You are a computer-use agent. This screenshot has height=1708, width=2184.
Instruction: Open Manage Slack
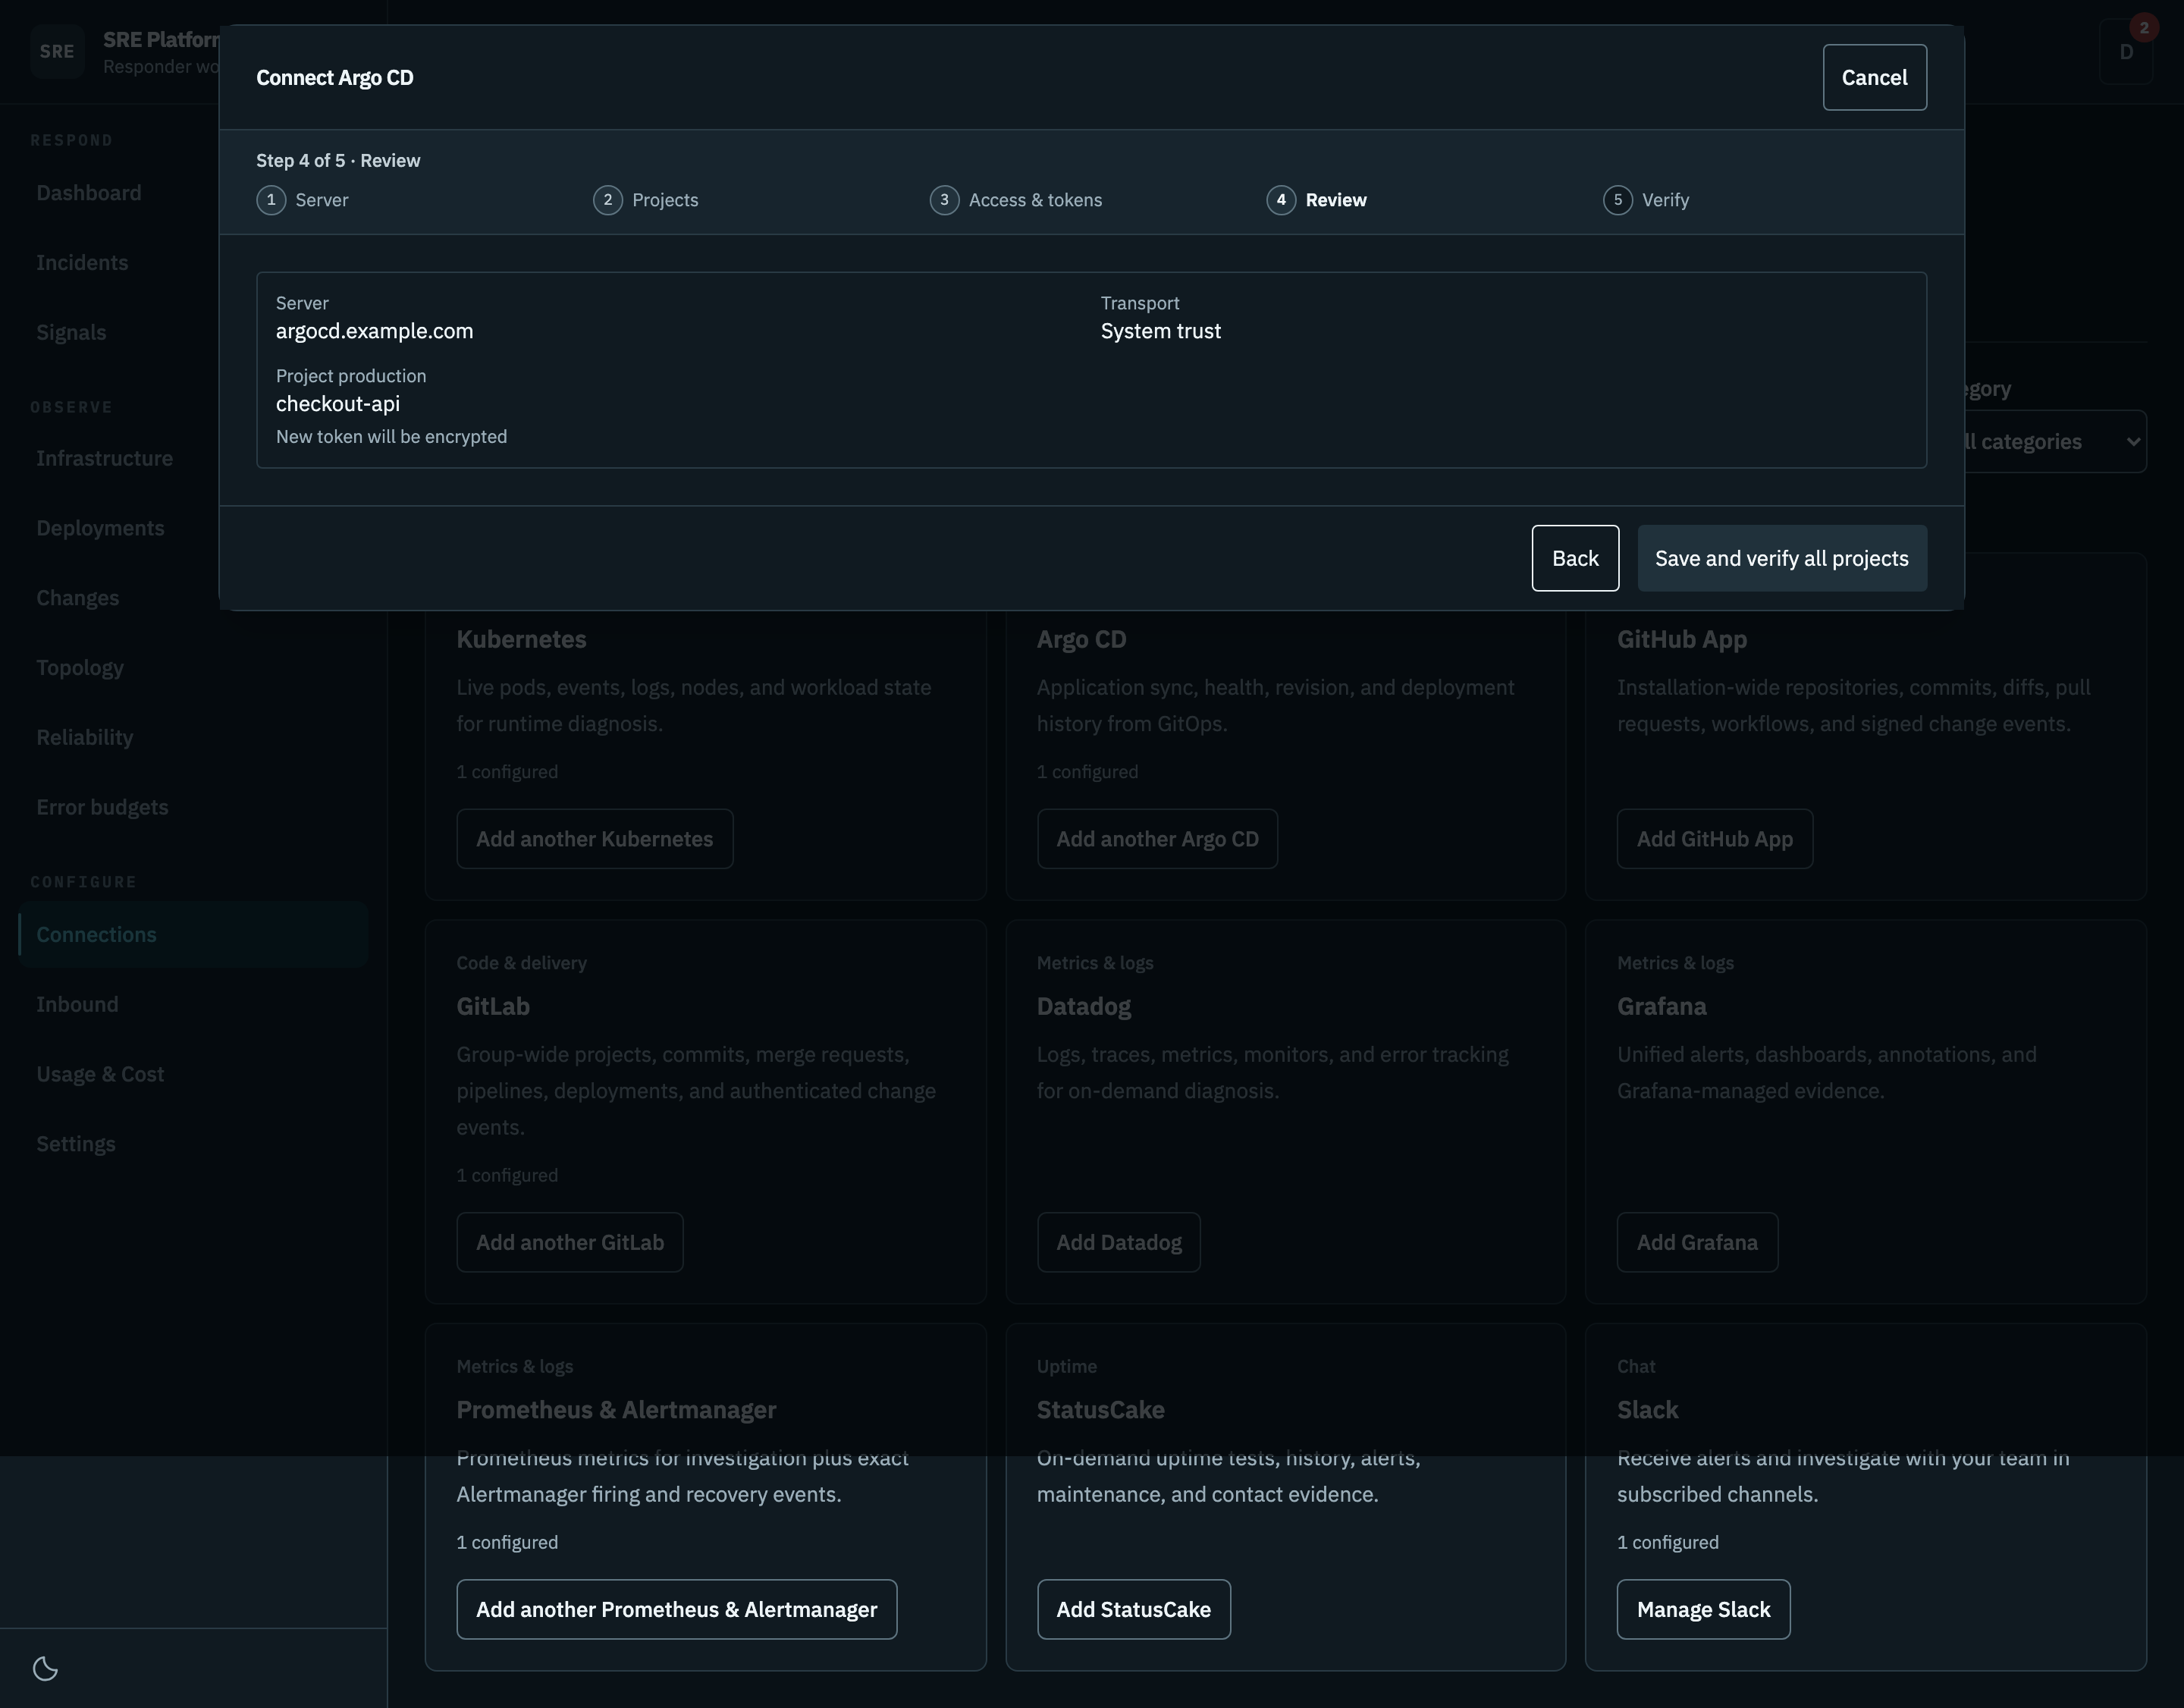click(1704, 1610)
